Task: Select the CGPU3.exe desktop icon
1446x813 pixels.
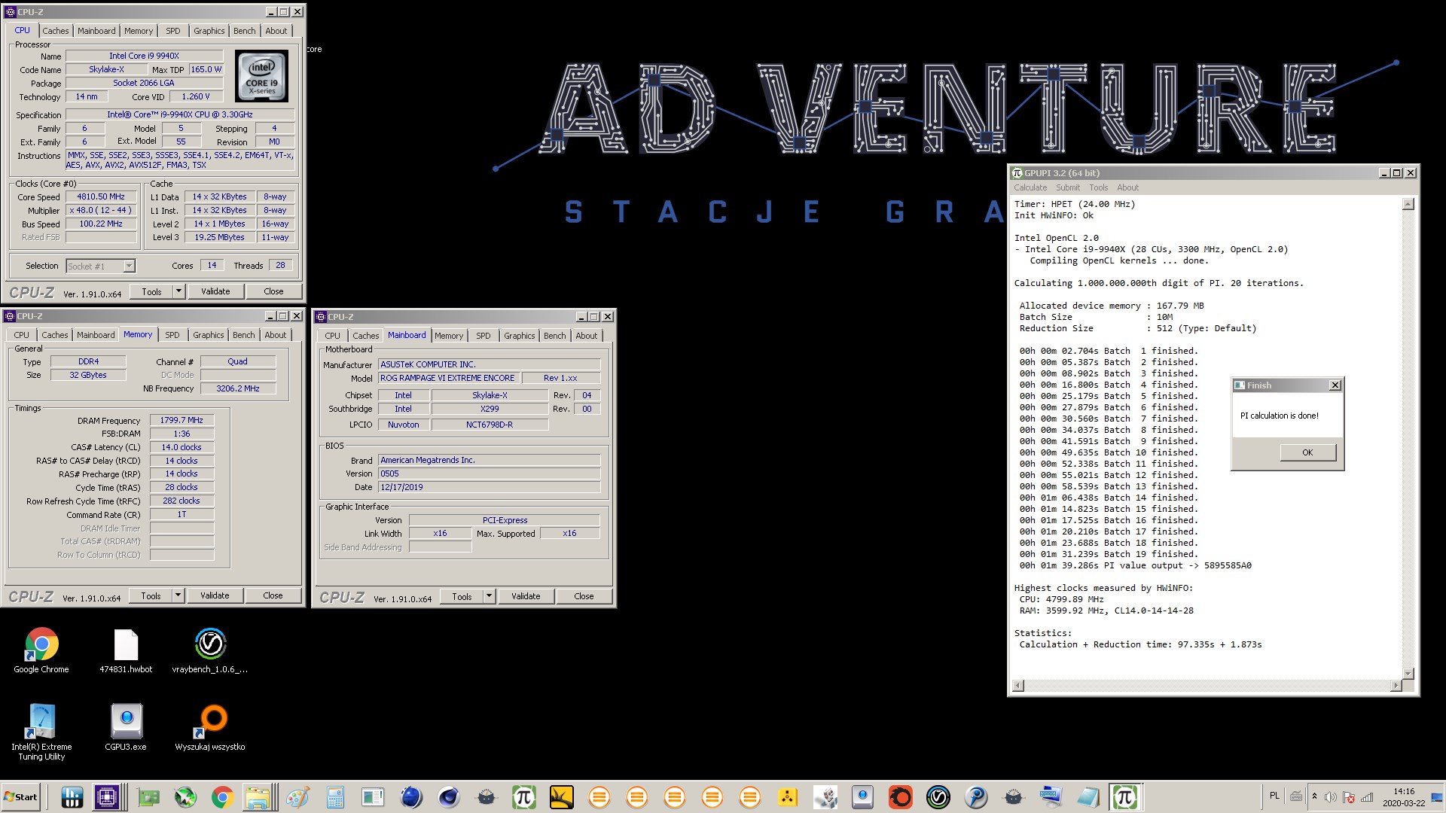Action: (x=126, y=727)
